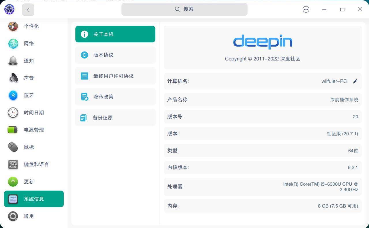Select the 关于本机 entry
369x228 pixels.
(x=115, y=34)
